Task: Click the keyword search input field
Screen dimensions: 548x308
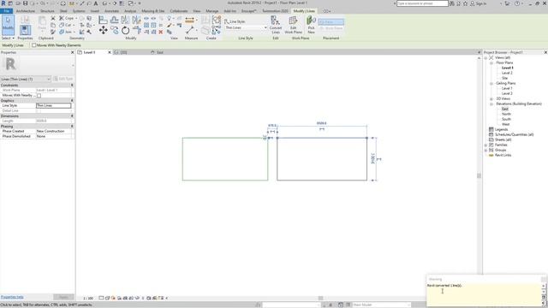Action: (422, 3)
